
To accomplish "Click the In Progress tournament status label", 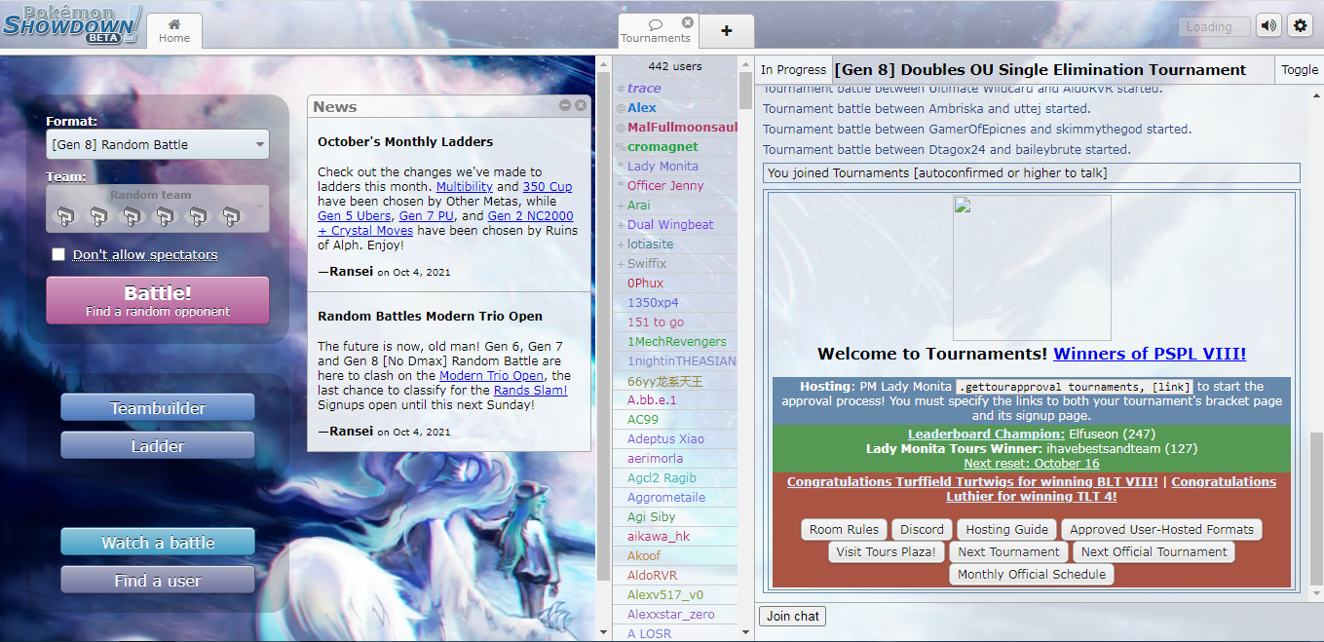I will pos(793,69).
